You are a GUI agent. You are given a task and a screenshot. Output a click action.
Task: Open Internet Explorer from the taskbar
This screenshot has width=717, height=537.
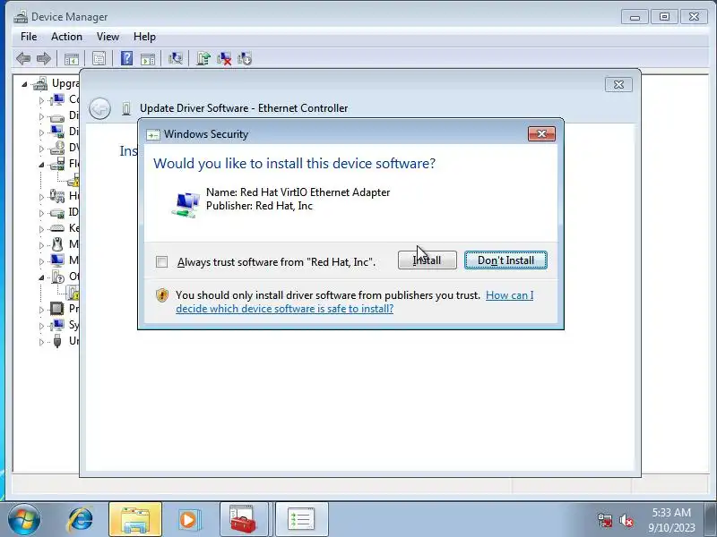pos(80,519)
